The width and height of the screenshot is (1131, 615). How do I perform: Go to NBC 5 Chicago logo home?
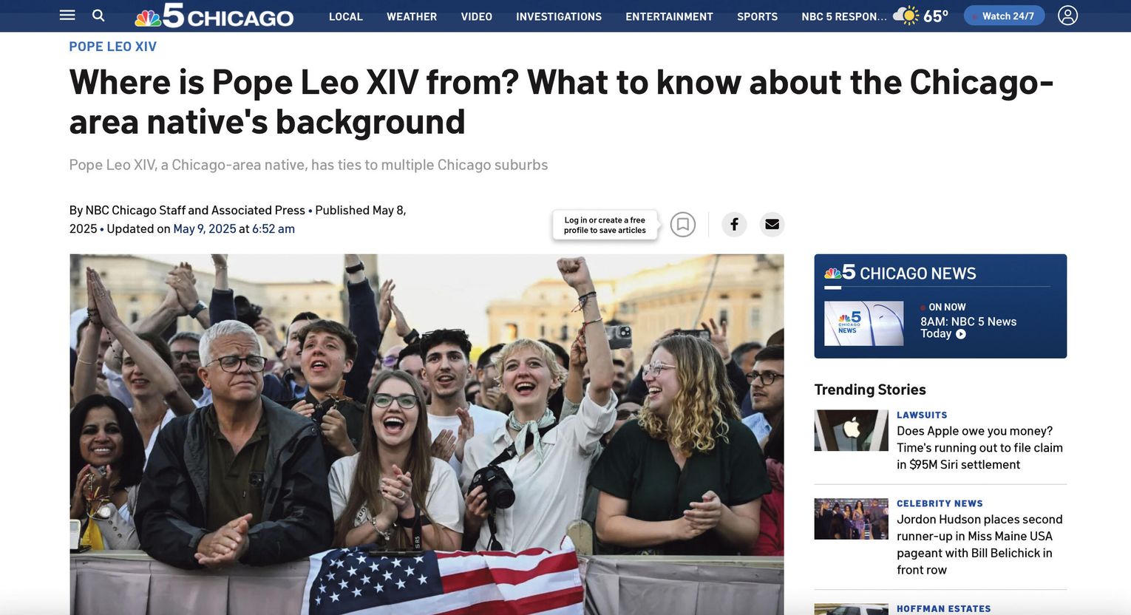(x=214, y=16)
